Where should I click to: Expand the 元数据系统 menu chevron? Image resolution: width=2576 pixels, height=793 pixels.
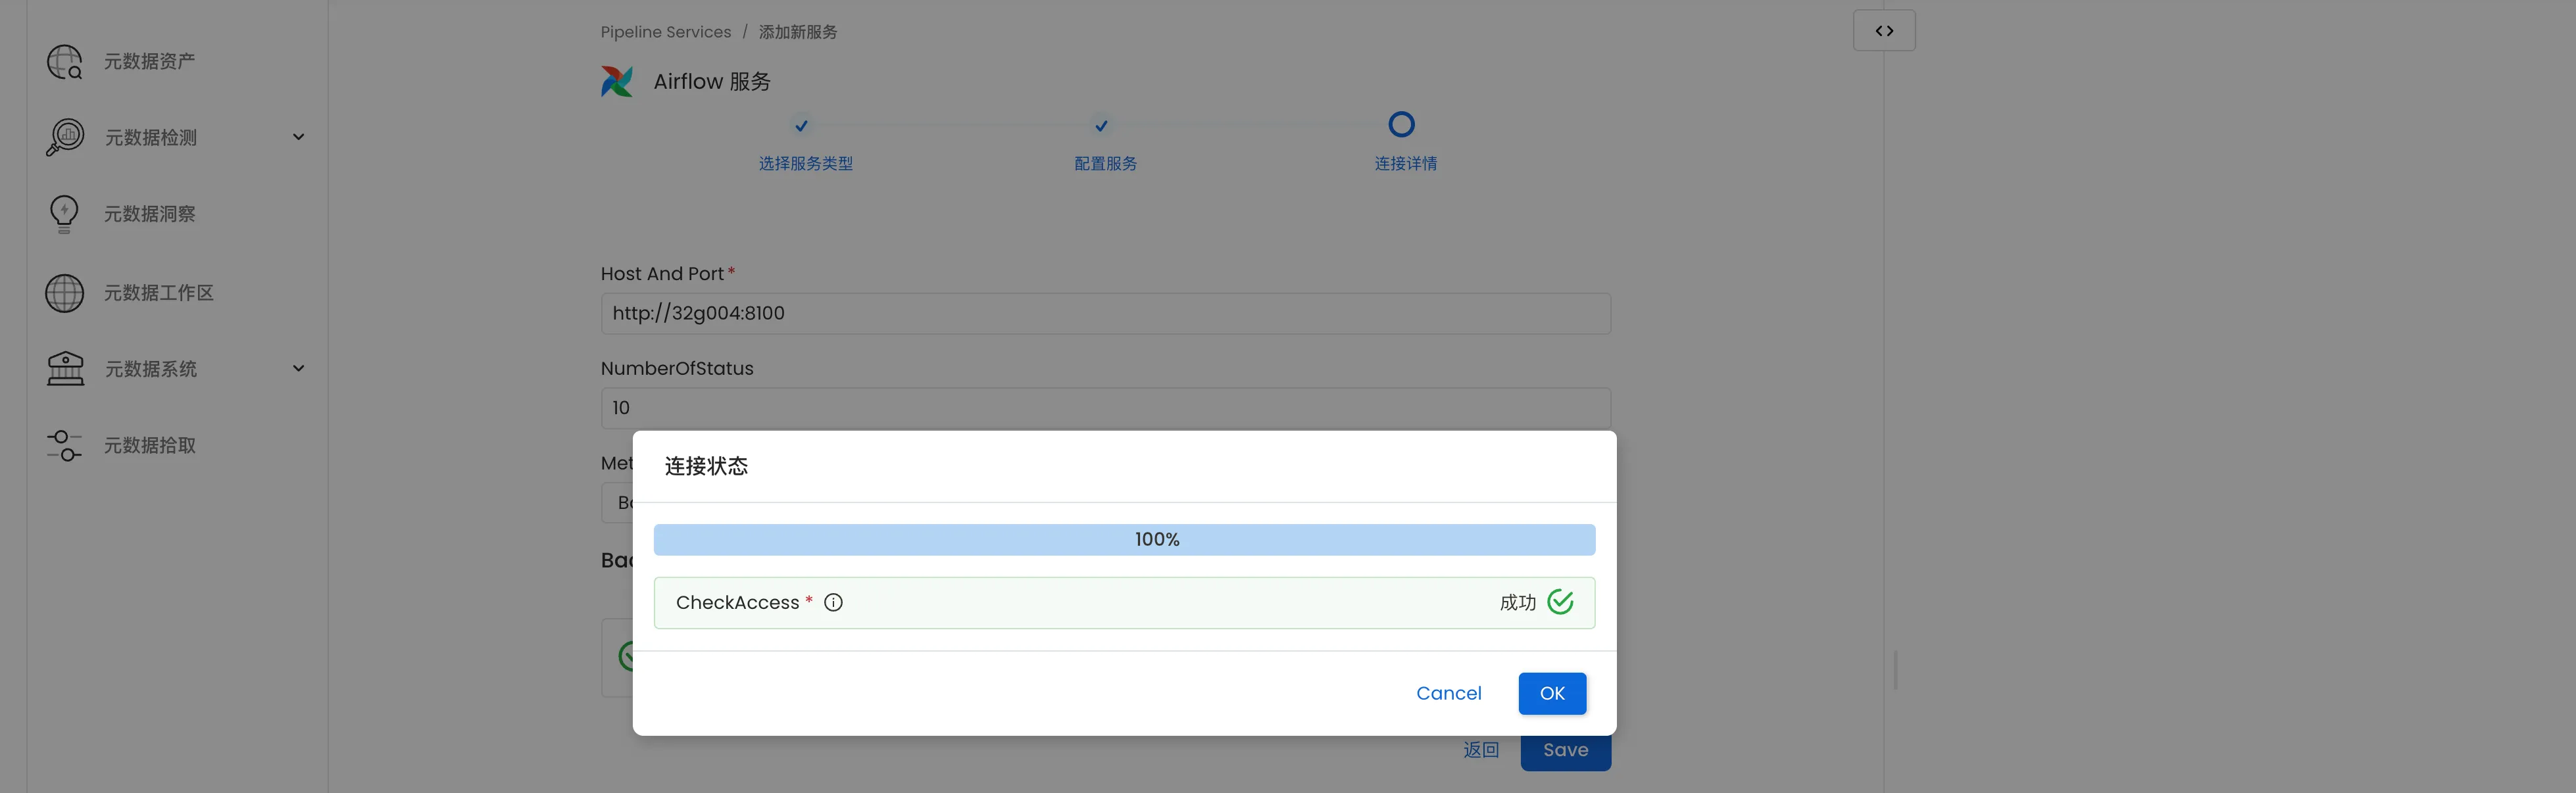pos(298,368)
